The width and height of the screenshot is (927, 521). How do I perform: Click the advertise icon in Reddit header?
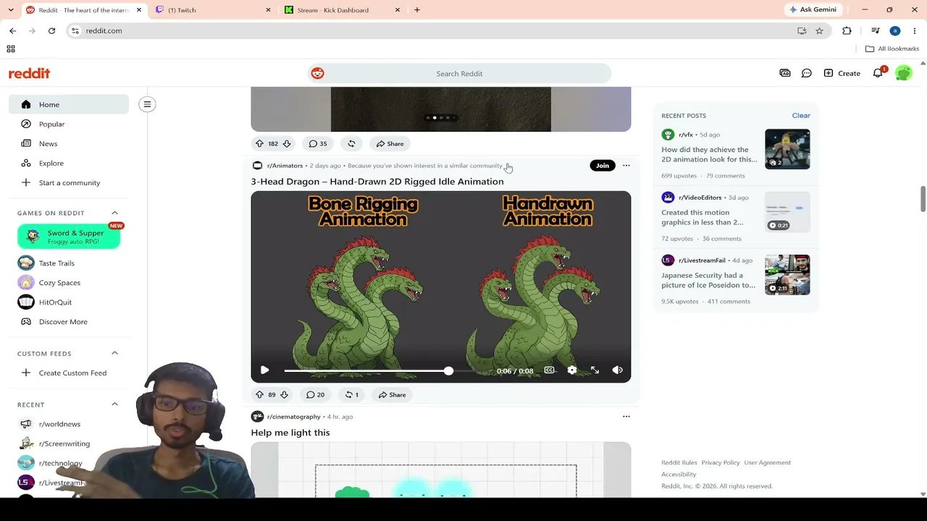coord(785,73)
